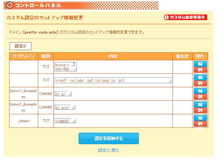Click inside the SPF record text field
Image resolution: width=223 pixels, height=161 pixels.
click(x=112, y=80)
